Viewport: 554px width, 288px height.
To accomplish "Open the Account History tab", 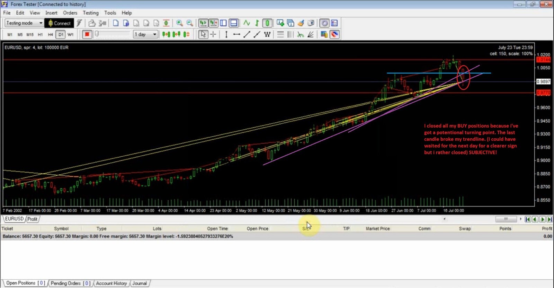I will (111, 283).
